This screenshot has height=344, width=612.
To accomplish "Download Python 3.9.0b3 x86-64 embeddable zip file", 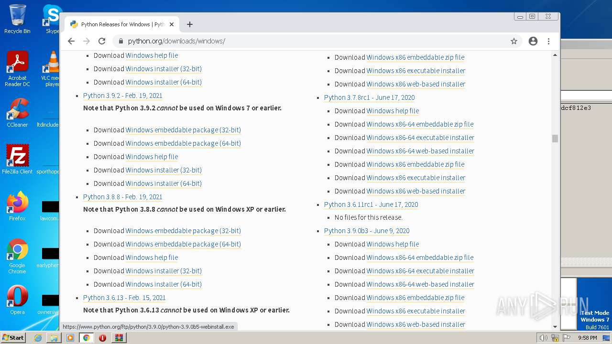I will [x=420, y=258].
